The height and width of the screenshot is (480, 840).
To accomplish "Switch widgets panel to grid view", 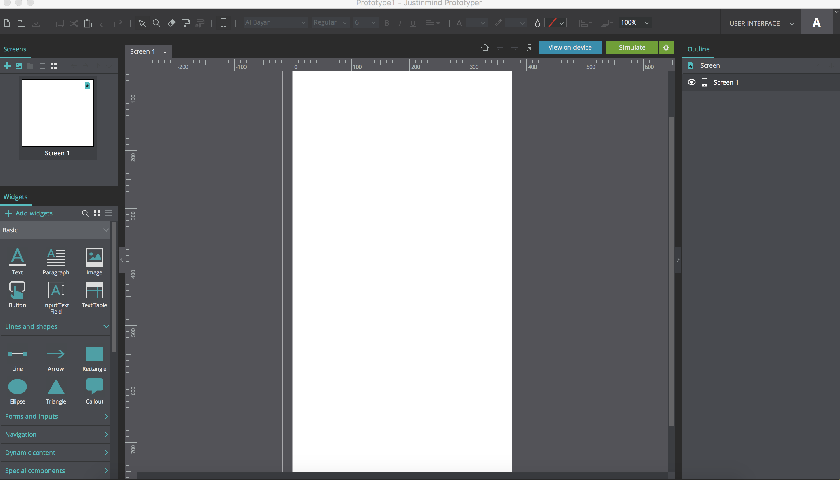I will click(97, 213).
